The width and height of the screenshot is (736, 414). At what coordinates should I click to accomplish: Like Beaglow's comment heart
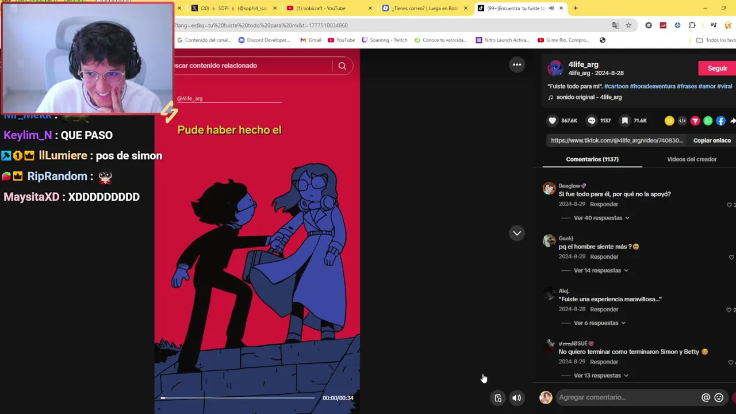729,205
